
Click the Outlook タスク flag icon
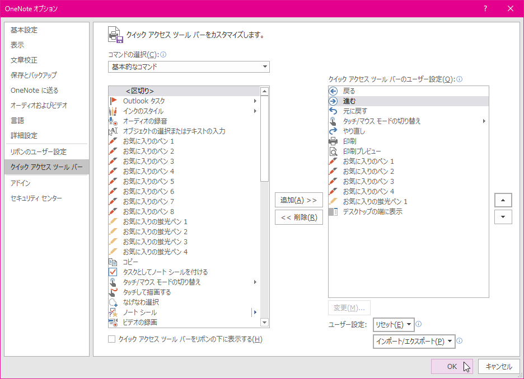[113, 101]
